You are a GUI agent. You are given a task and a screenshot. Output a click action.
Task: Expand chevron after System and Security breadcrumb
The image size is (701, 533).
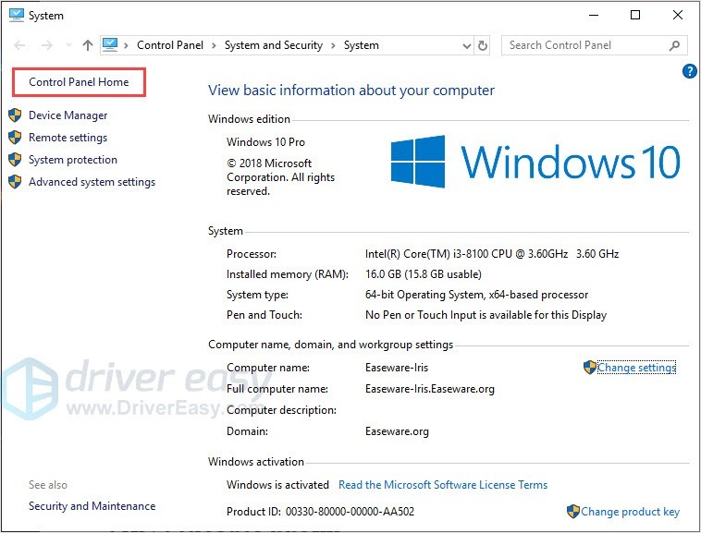click(x=333, y=45)
